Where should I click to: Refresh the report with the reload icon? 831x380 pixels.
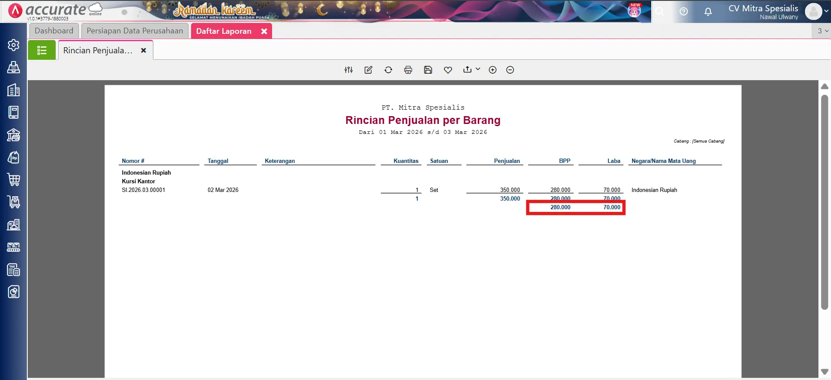coord(388,70)
